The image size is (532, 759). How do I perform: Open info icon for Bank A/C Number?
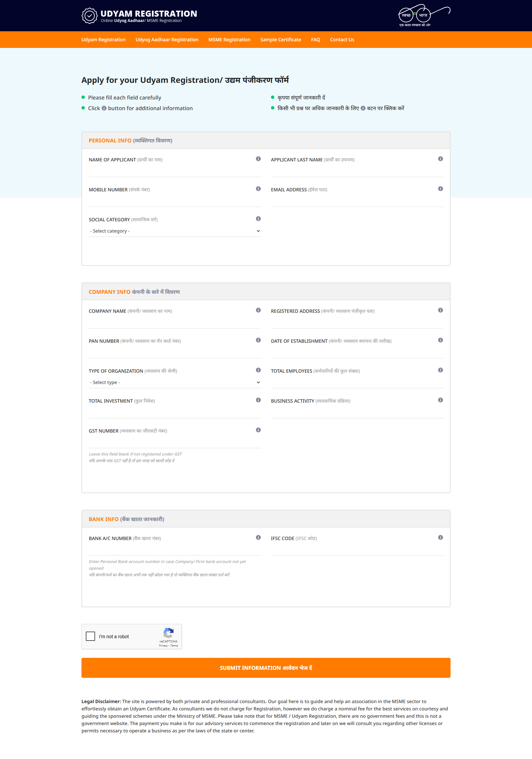[258, 537]
